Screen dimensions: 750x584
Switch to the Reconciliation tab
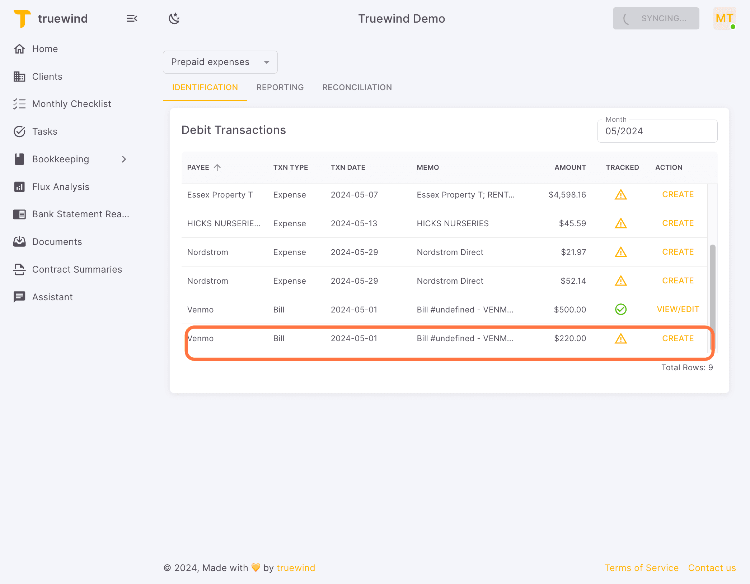[357, 87]
